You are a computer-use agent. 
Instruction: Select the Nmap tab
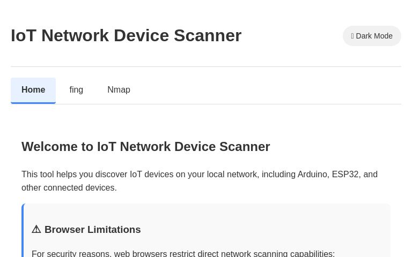pyautogui.click(x=119, y=90)
